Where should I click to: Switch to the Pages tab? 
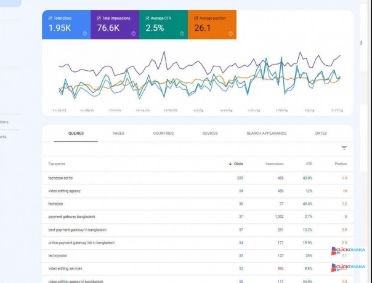118,134
